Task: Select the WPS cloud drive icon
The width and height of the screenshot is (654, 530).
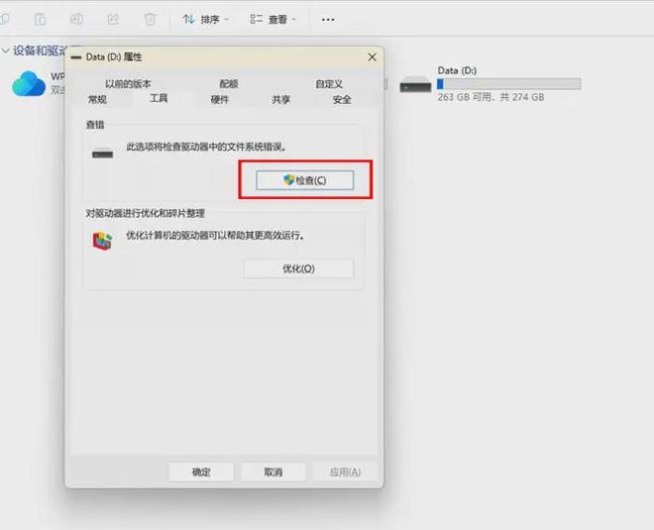Action: pos(28,84)
